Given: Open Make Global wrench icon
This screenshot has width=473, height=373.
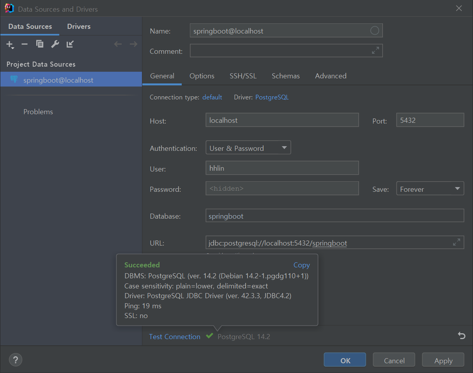Looking at the screenshot, I should coord(55,44).
